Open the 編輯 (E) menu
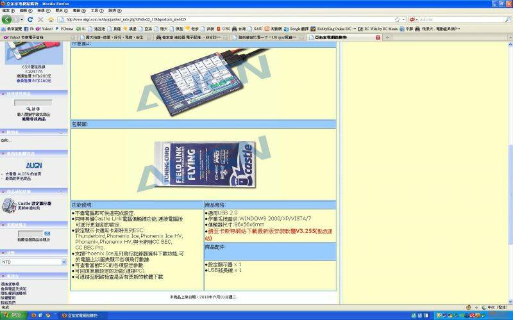Image resolution: width=513 pixels, height=320 pixels. (26, 11)
